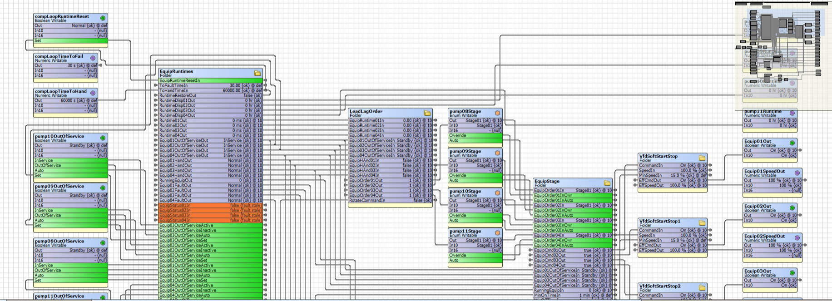
Task: Select the MinOnTimeIn row in EquipStage
Action: click(x=573, y=295)
